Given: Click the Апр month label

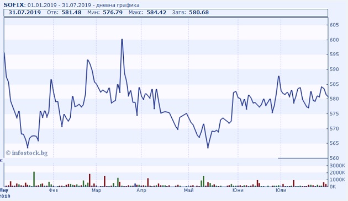Looking at the screenshot, I should (x=141, y=191).
